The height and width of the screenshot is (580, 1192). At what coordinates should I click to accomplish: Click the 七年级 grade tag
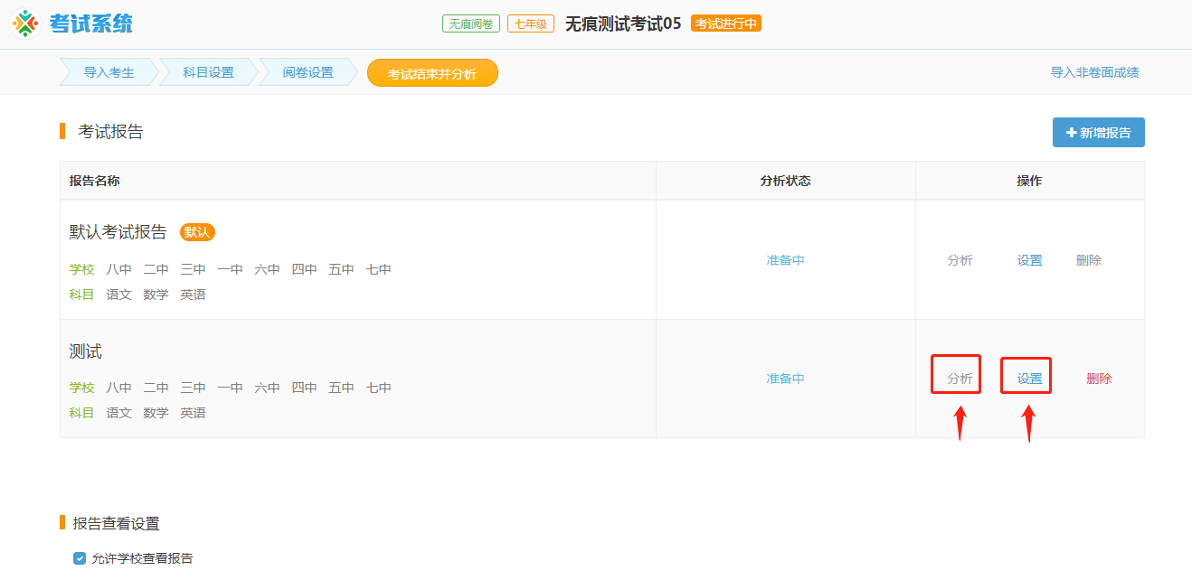pos(531,23)
